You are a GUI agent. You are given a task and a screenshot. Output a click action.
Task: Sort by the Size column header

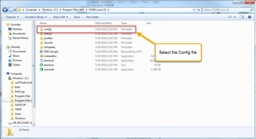point(148,23)
